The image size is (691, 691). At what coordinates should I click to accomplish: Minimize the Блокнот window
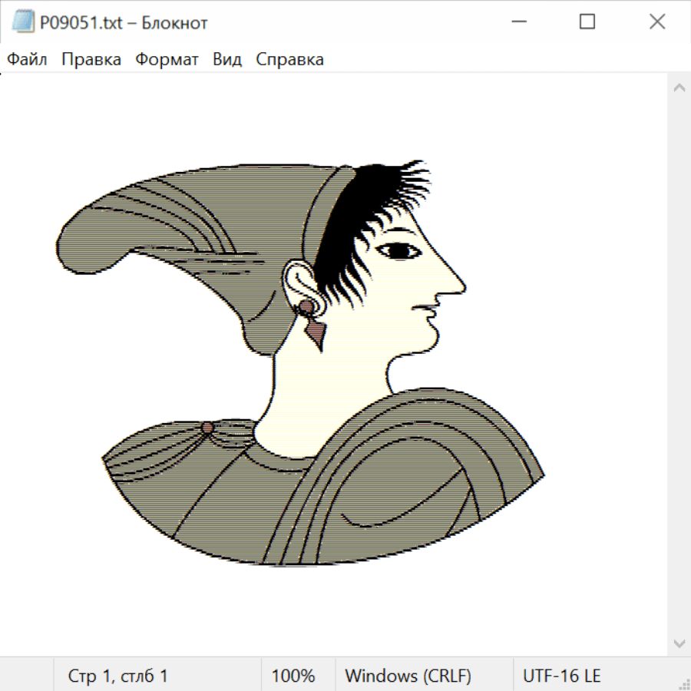(517, 22)
